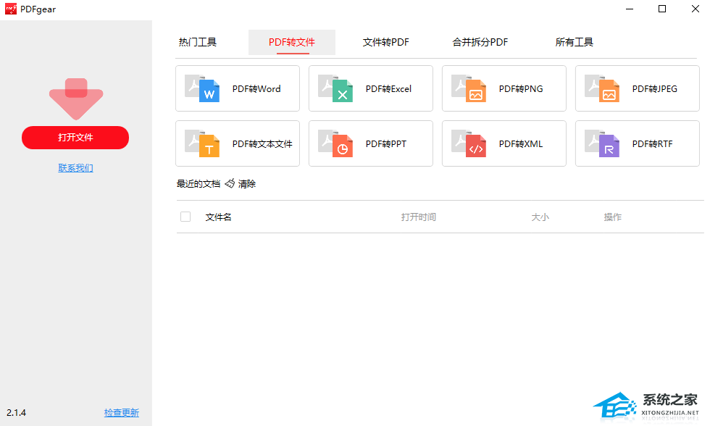Viewport: 710px width, 426px height.
Task: Tick the select-all checkbox beside 文件名
Action: pyautogui.click(x=185, y=217)
